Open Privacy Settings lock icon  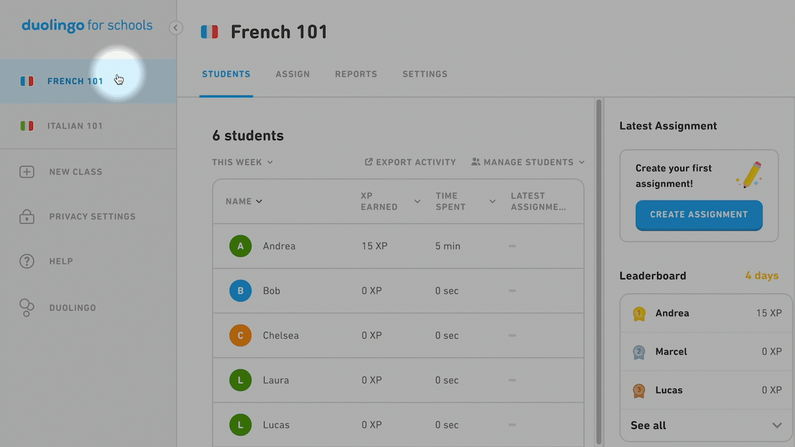click(x=27, y=217)
